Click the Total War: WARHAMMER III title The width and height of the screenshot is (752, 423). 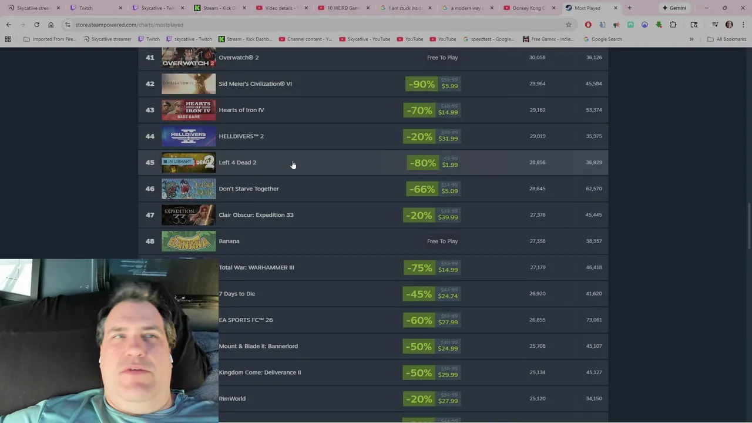coord(256,267)
